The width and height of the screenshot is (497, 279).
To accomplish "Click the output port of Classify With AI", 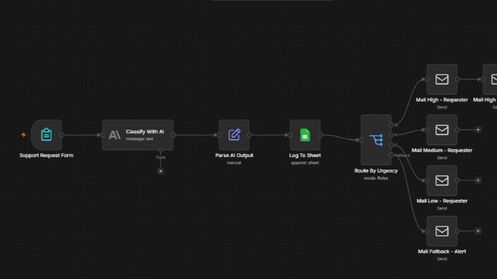I will (174, 134).
